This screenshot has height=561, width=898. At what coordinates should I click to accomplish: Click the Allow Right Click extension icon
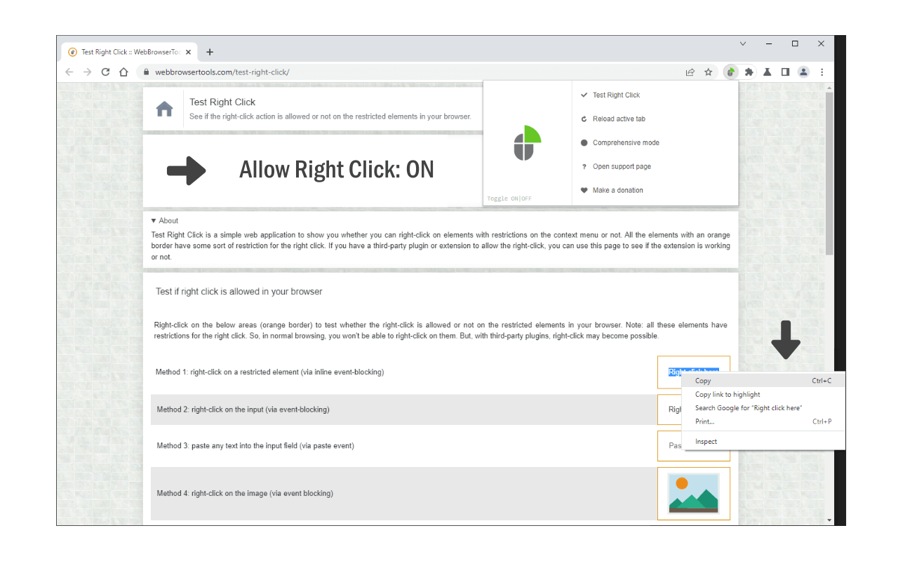pos(731,72)
